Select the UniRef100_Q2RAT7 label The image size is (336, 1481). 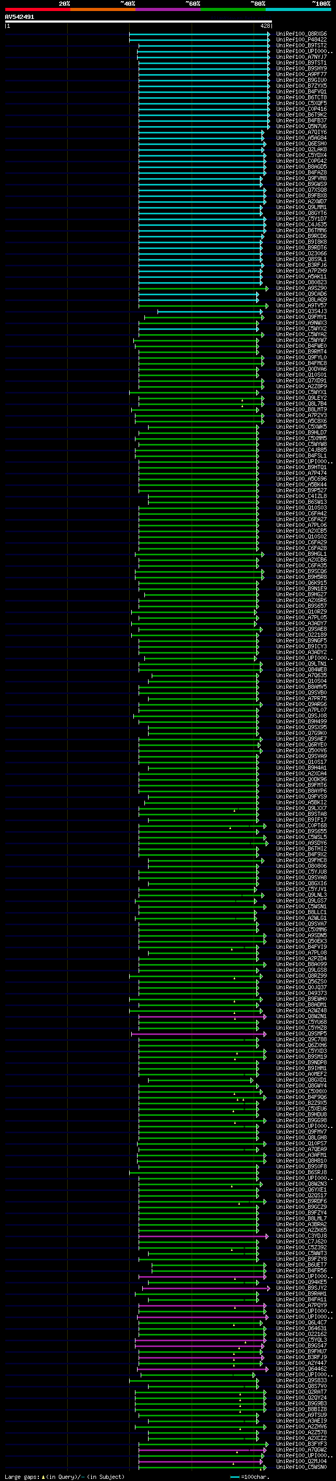(301, 1392)
